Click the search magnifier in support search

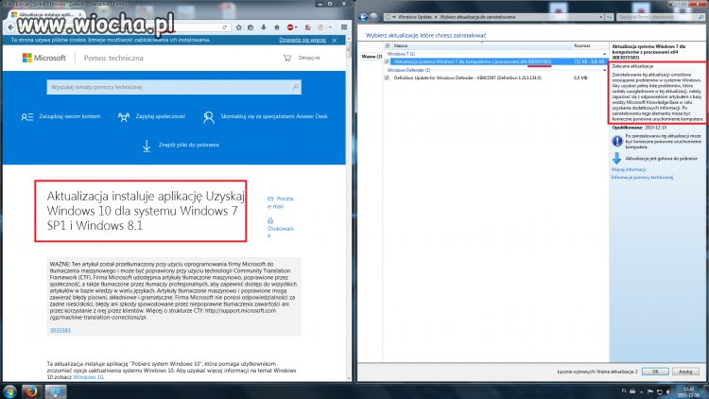coord(295,87)
